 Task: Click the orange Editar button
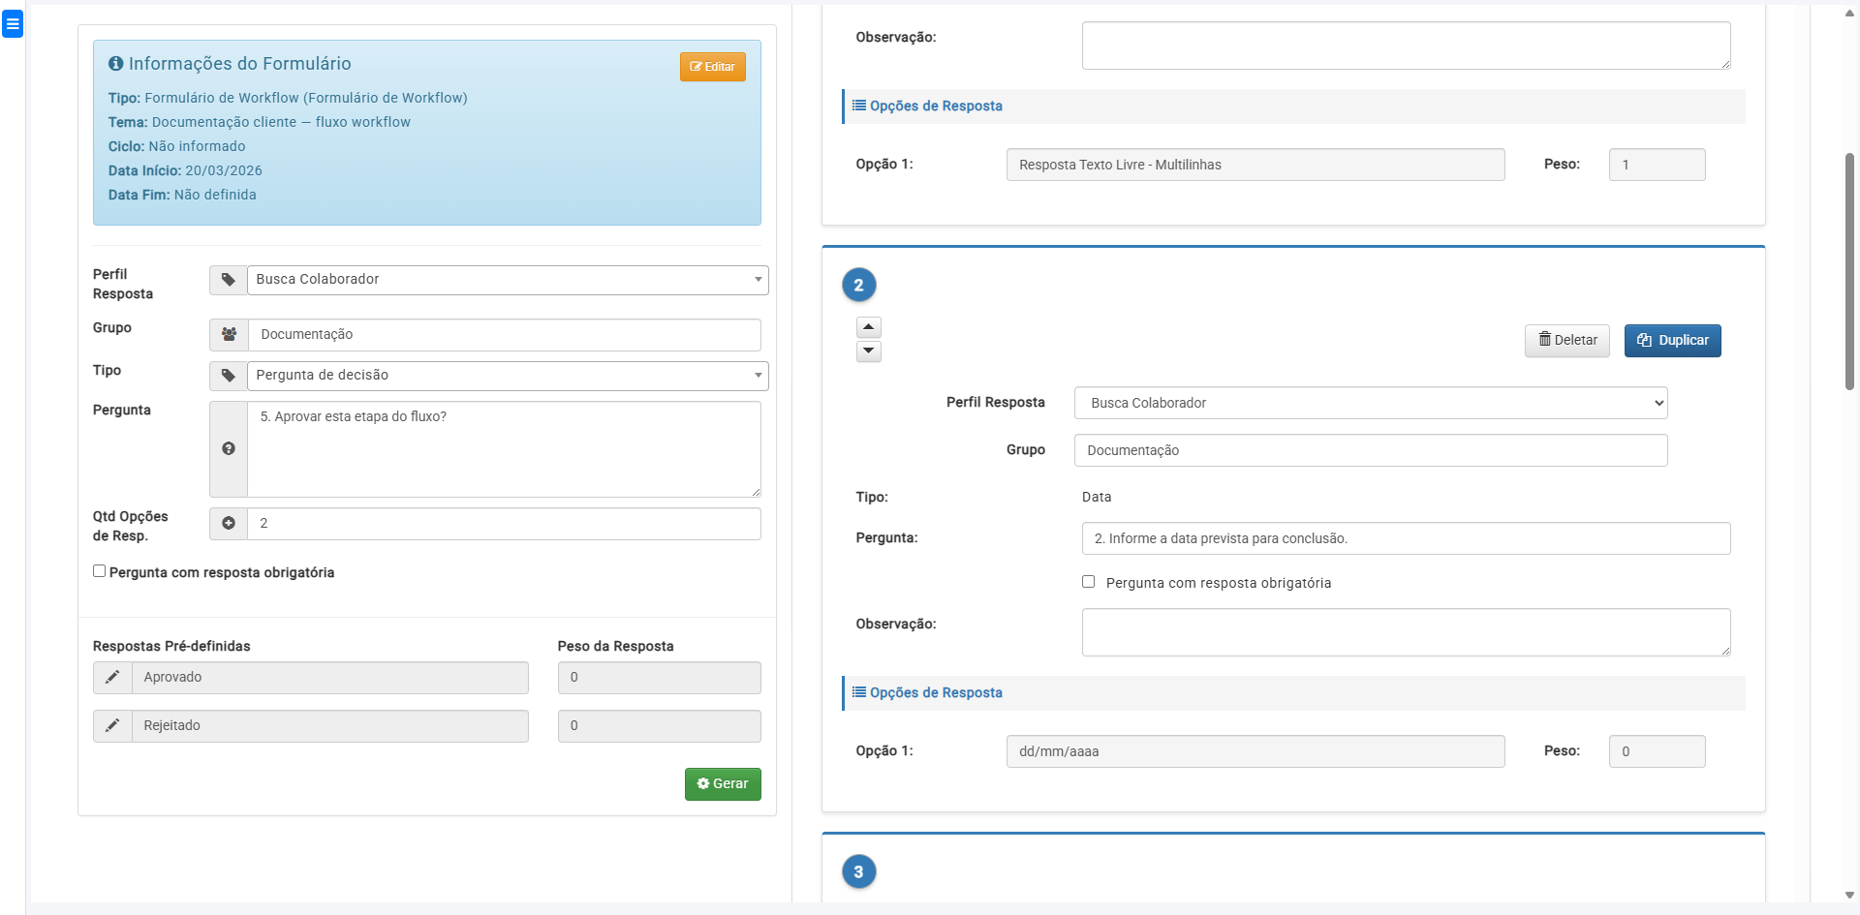[x=712, y=67]
